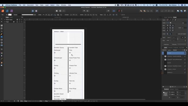This screenshot has width=188, height=106.
Task: Enable Scale with object checkbox
Action: (x=177, y=34)
